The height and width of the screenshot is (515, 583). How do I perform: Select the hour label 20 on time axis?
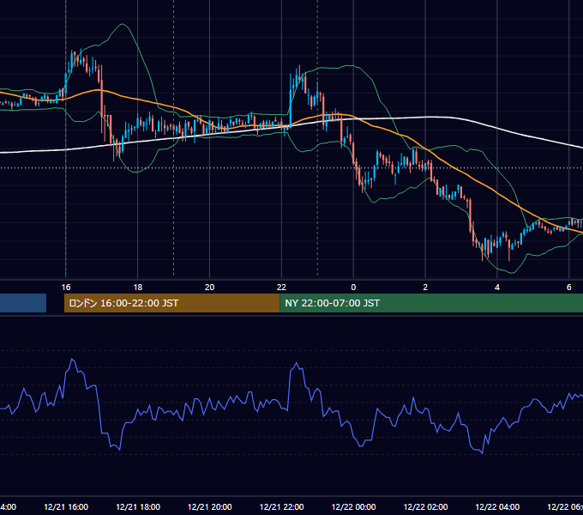pos(210,288)
